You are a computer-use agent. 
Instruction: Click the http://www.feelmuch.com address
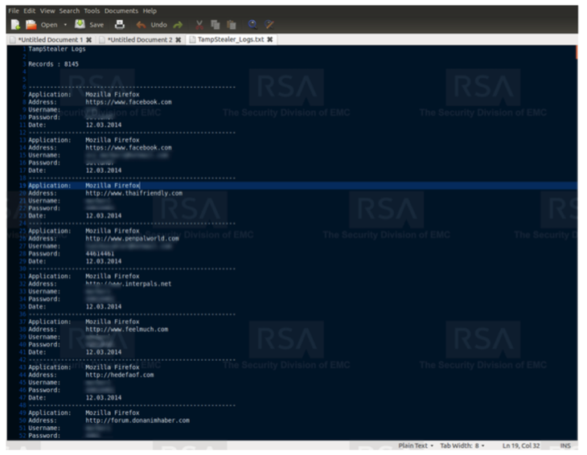point(127,330)
